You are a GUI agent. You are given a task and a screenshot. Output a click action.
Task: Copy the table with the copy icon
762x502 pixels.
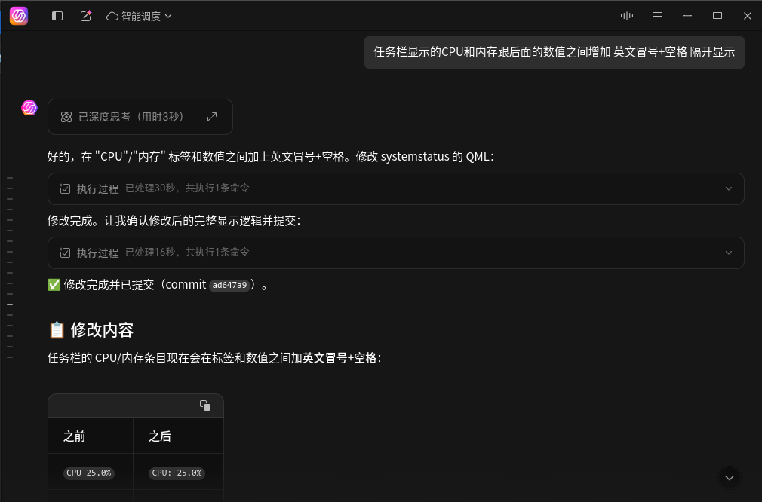point(205,406)
